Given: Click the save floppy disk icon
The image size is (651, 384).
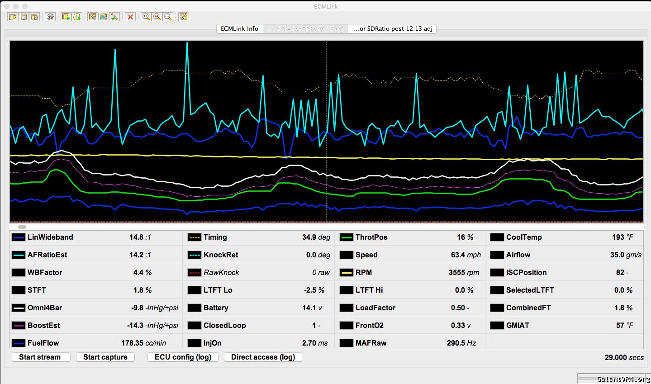Looking at the screenshot, I should 24,17.
